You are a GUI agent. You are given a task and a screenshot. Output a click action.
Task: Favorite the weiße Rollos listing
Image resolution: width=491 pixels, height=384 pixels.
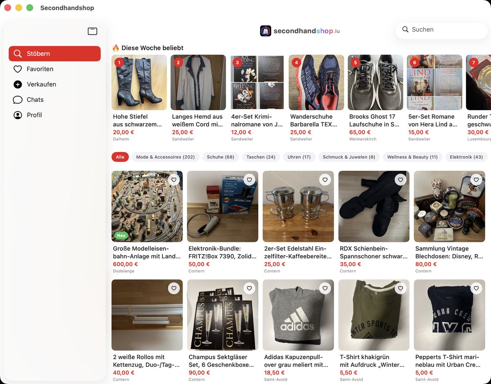pyautogui.click(x=174, y=289)
